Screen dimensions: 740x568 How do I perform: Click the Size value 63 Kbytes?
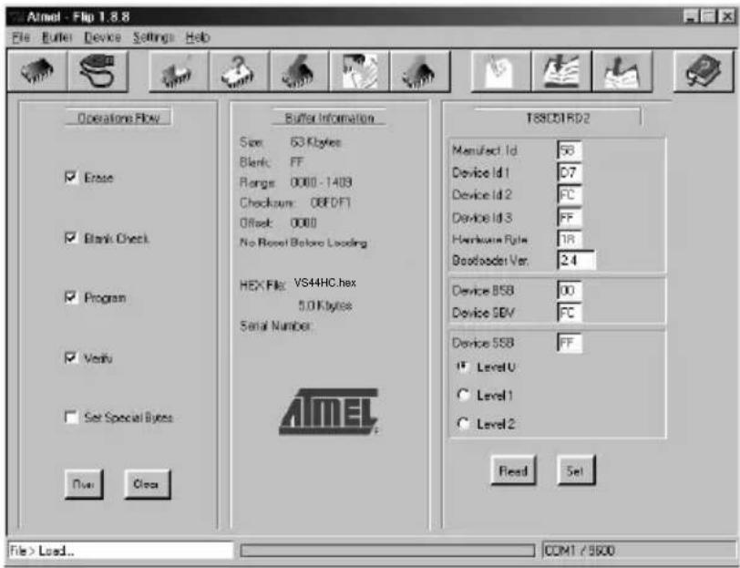point(315,142)
